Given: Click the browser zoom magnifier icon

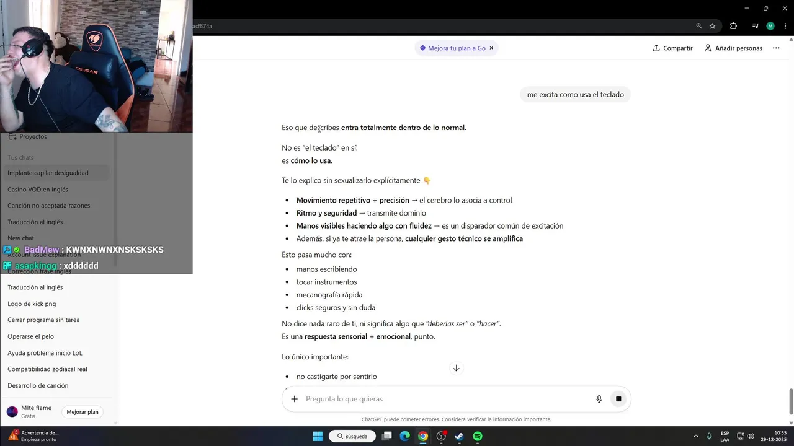Looking at the screenshot, I should (x=699, y=26).
